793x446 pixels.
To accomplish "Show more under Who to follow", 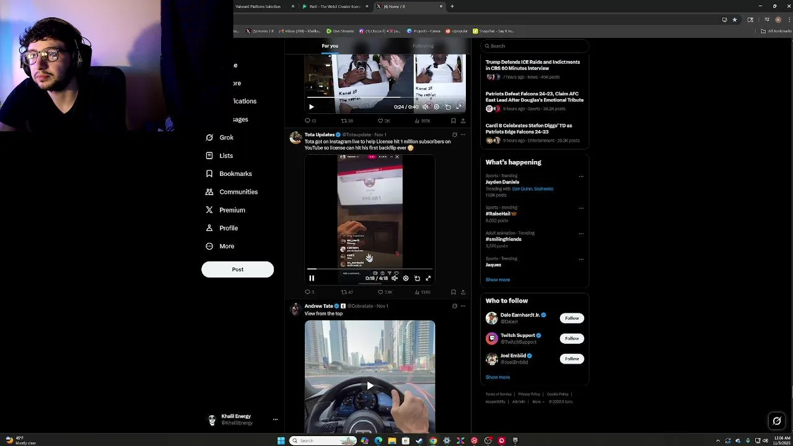I will pyautogui.click(x=497, y=377).
